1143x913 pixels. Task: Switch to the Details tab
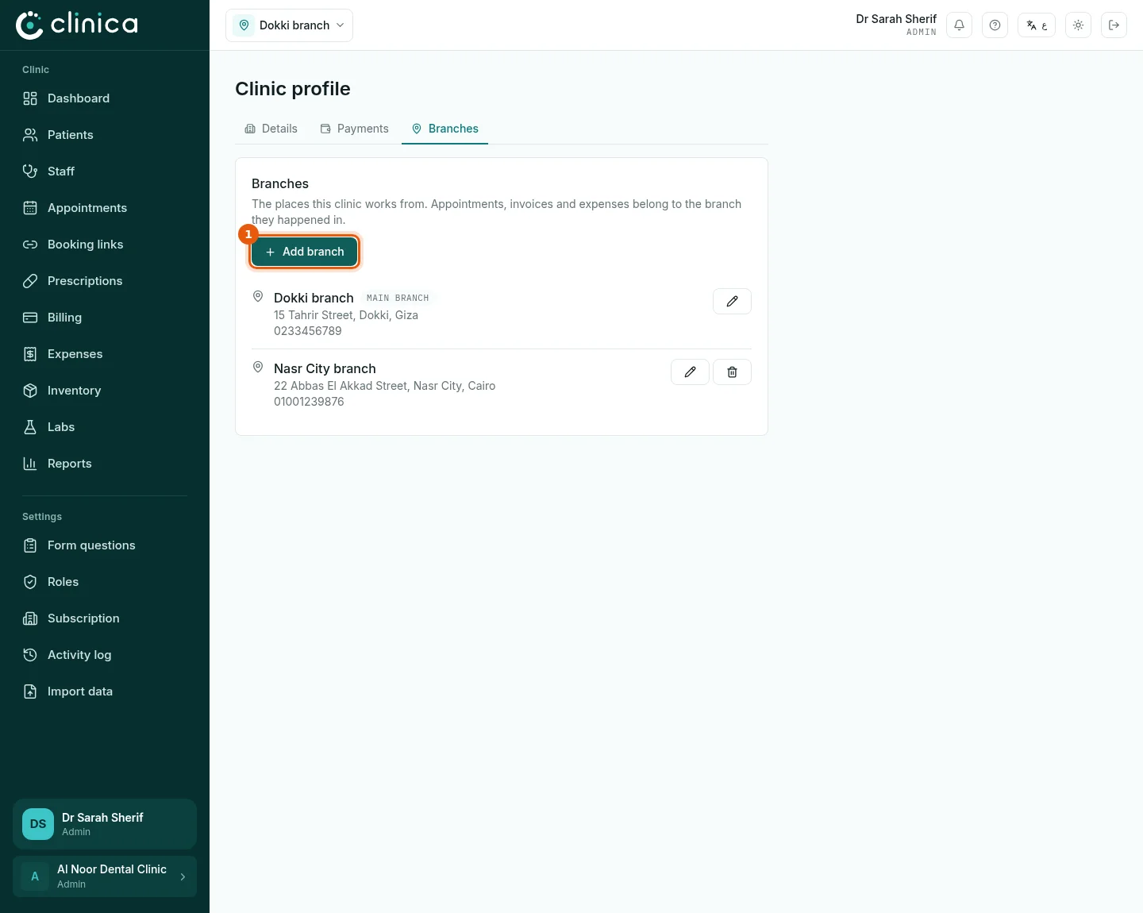pyautogui.click(x=271, y=129)
